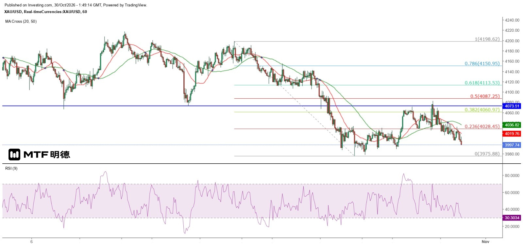Screen dimensions: 523x246
Task: Click the published timestamp header text
Action: (x=76, y=5)
